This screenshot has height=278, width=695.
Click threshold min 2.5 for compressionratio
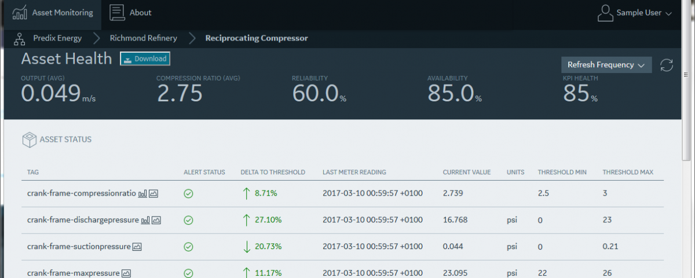[543, 193]
